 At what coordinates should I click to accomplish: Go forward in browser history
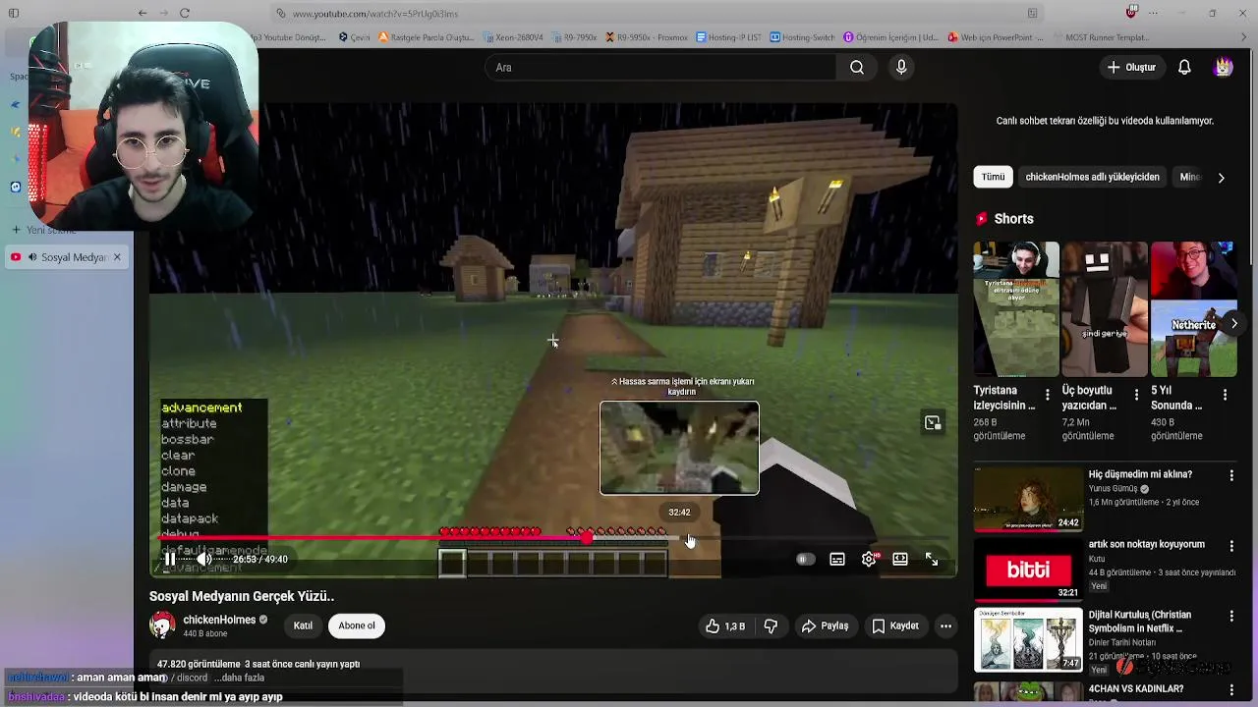[x=163, y=13]
